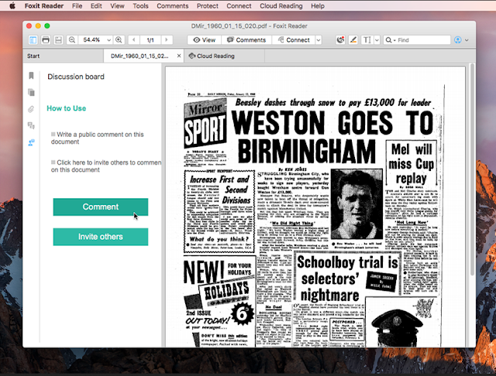
Task: Open the Edit menu
Action: [x=96, y=5]
